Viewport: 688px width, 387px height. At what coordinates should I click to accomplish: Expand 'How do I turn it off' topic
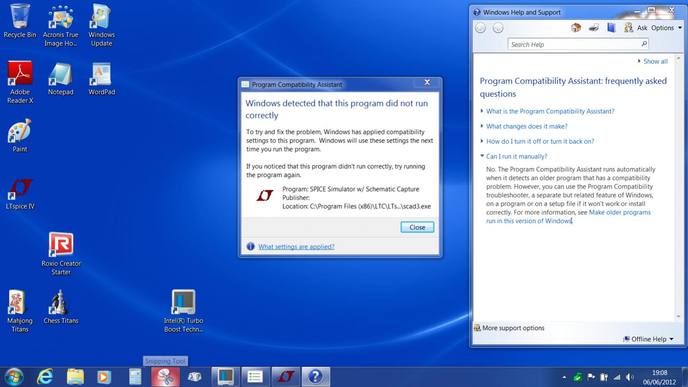(x=540, y=142)
